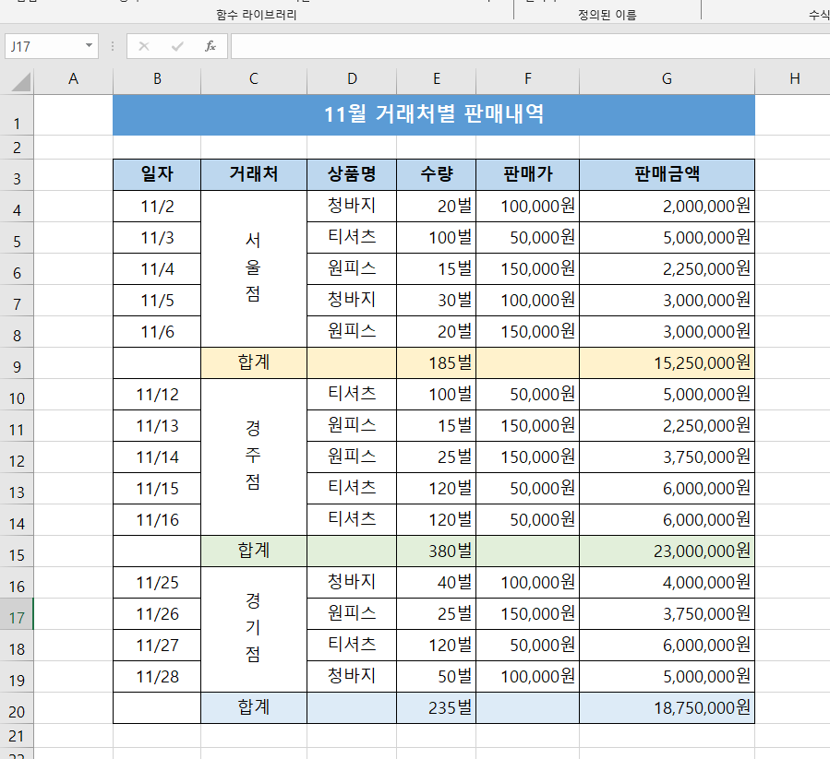Open the Name Box dropdown arrow
The image size is (830, 759).
[89, 46]
